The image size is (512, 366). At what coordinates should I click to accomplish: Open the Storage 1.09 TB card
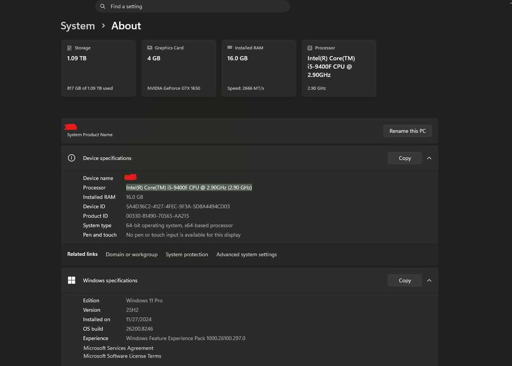tap(99, 68)
